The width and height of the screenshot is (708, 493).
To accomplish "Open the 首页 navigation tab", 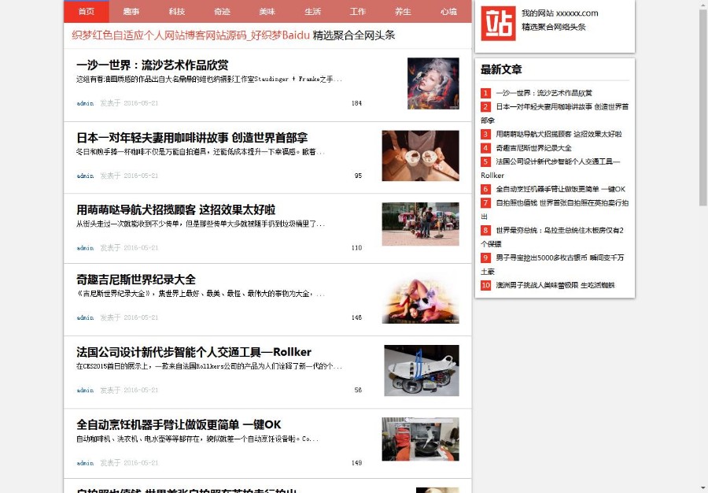I will 87,11.
